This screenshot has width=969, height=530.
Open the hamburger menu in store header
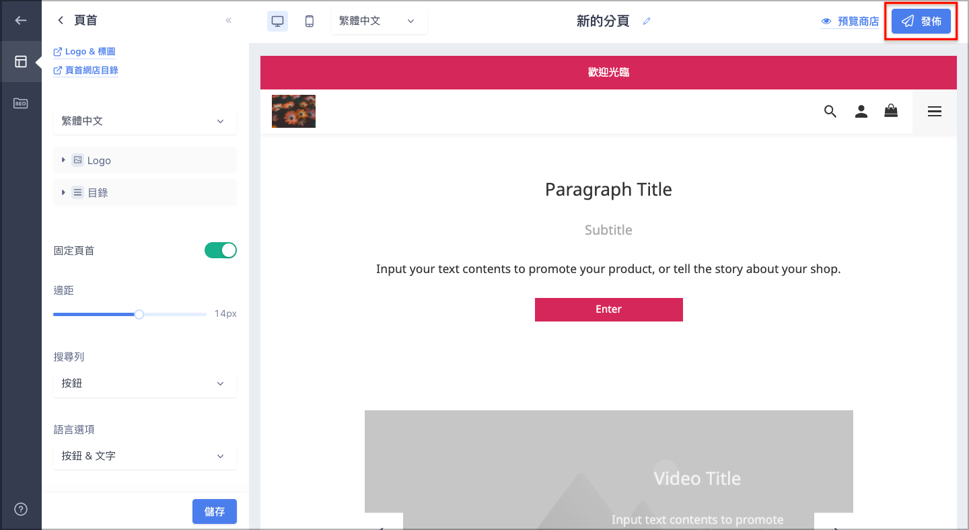pos(935,112)
